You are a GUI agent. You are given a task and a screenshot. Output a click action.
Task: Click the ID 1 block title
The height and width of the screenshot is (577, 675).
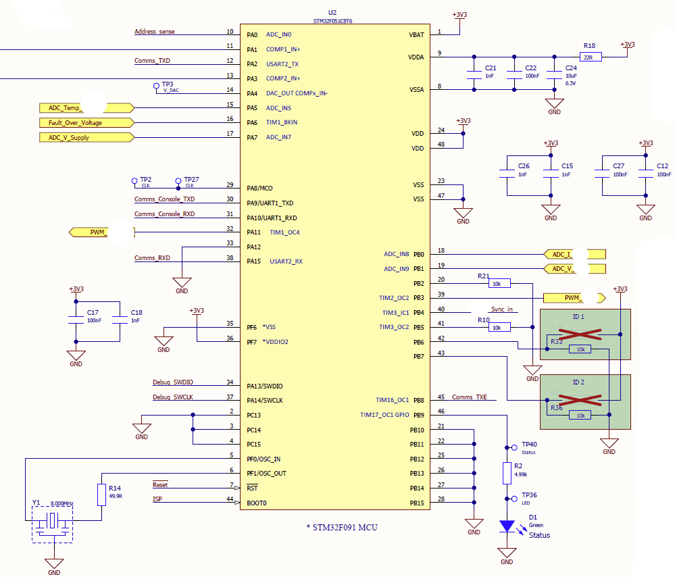point(578,316)
